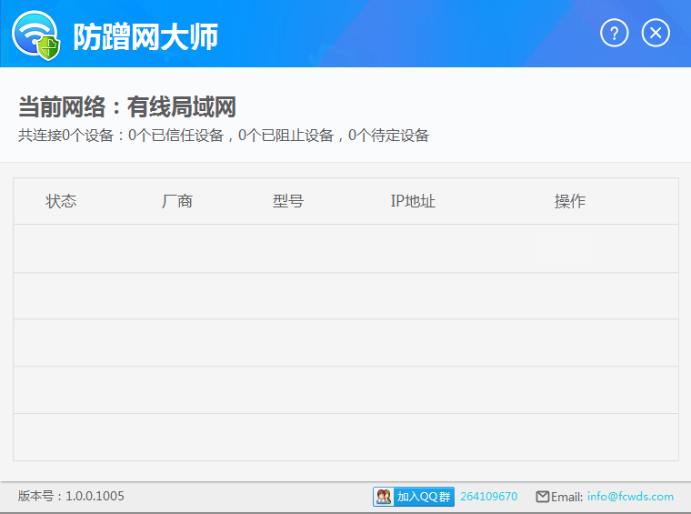Viewport: 691px width, 514px height.
Task: Click the 当前网络：有线局域网 heading
Action: point(127,107)
